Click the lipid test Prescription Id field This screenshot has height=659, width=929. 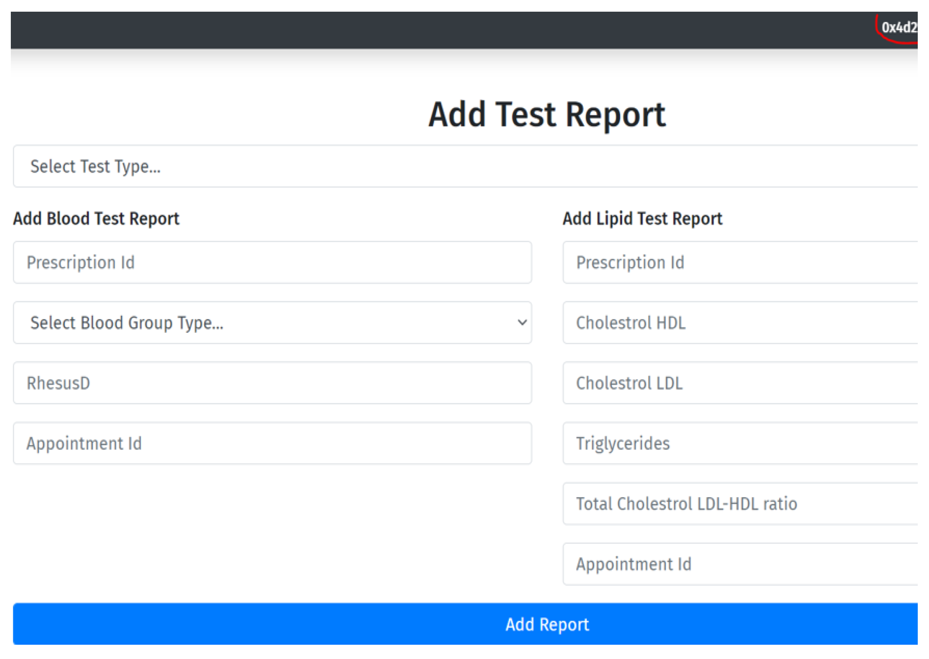pos(740,263)
